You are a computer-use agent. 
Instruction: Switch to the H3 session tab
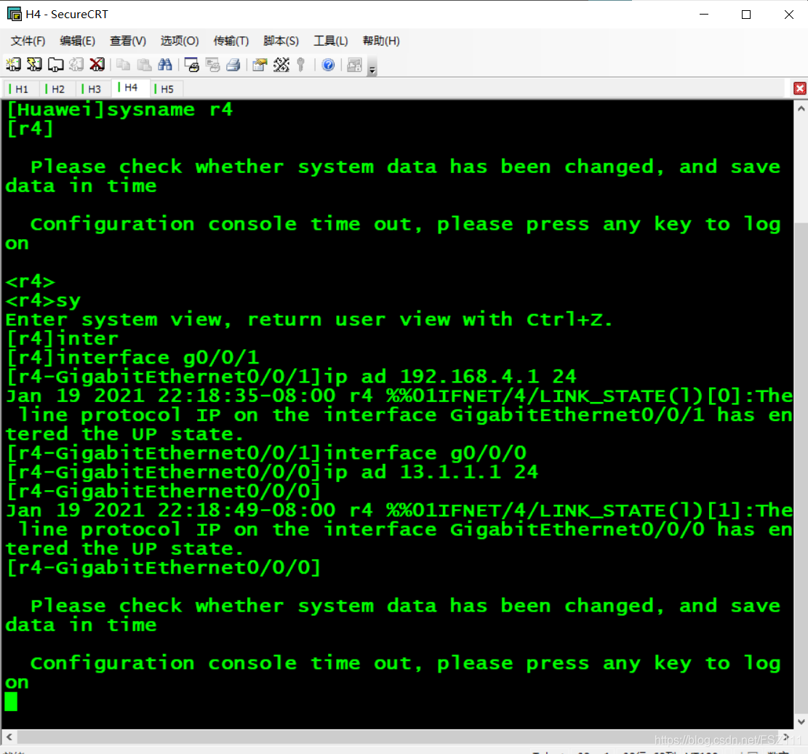point(93,89)
